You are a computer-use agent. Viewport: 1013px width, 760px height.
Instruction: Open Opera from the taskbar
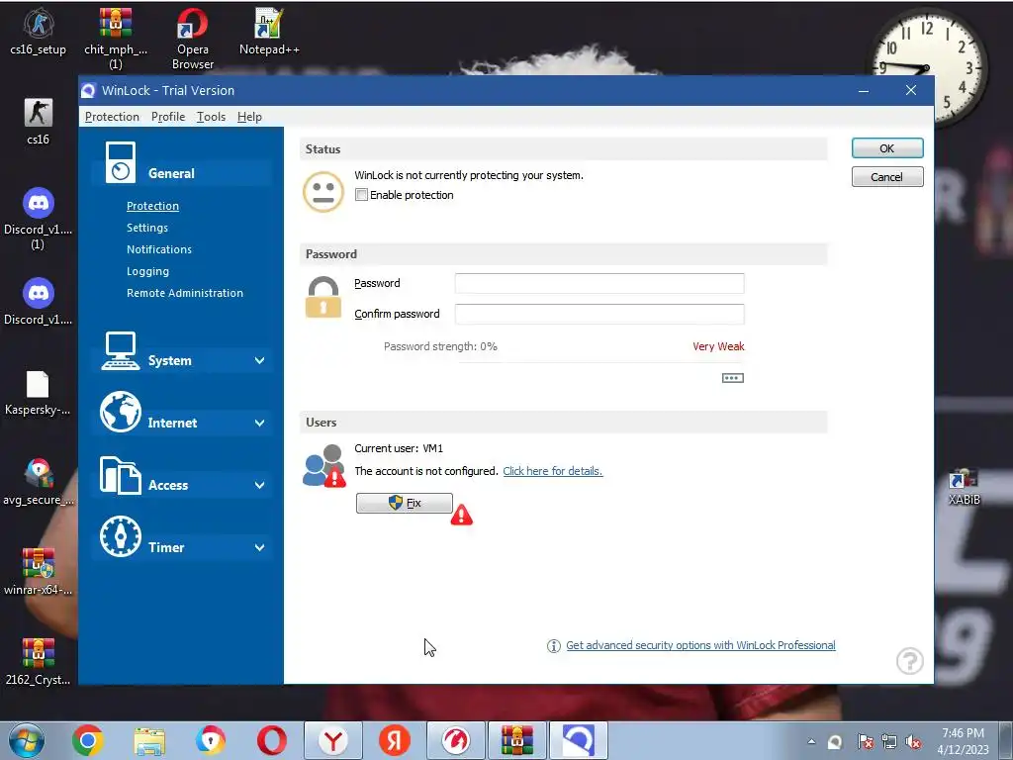pos(272,740)
